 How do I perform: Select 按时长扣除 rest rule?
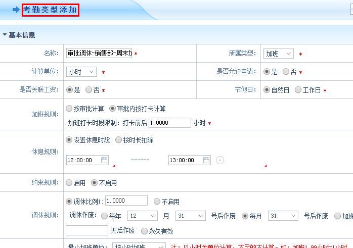click(119, 140)
